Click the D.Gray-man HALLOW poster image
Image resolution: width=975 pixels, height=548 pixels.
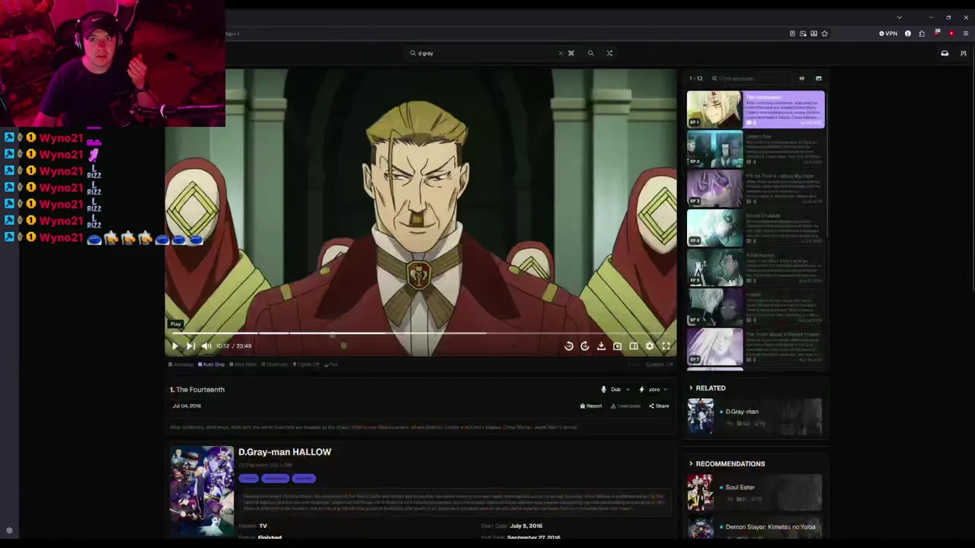[202, 492]
